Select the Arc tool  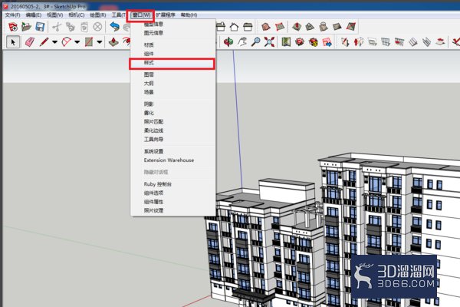pos(66,42)
